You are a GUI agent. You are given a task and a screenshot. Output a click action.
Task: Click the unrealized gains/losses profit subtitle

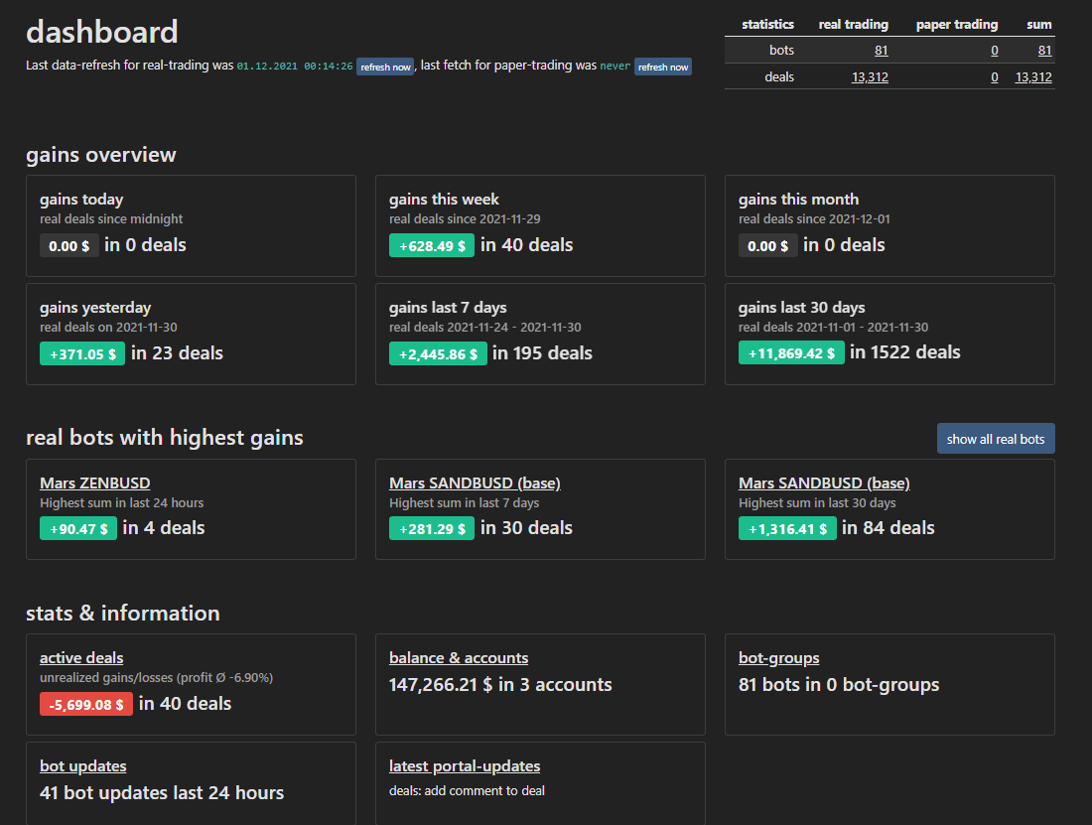click(x=156, y=677)
